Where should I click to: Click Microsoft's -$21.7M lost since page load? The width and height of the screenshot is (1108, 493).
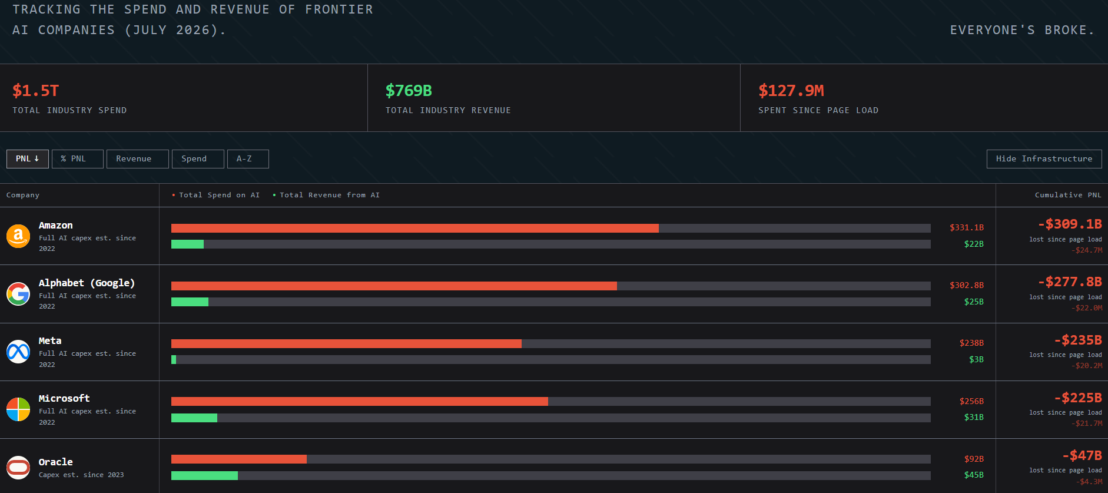[1087, 423]
